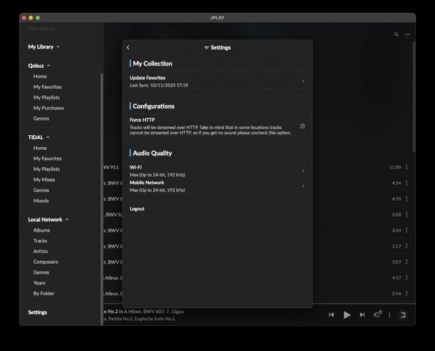
Task: Open Local Network Artists
Action: (x=40, y=251)
